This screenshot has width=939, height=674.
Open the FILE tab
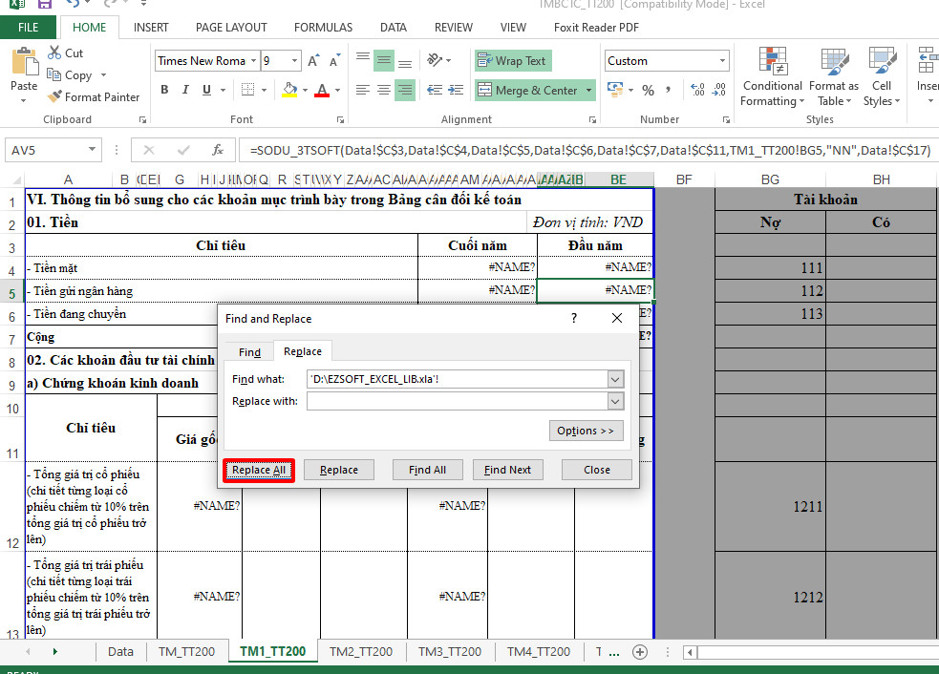28,28
